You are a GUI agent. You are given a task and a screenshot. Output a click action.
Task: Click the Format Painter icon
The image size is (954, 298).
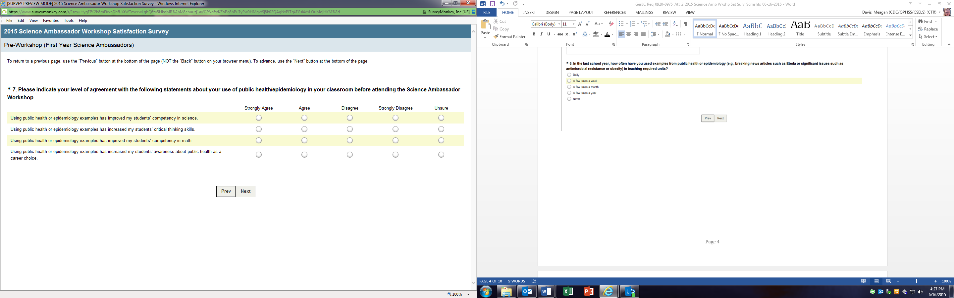click(496, 37)
